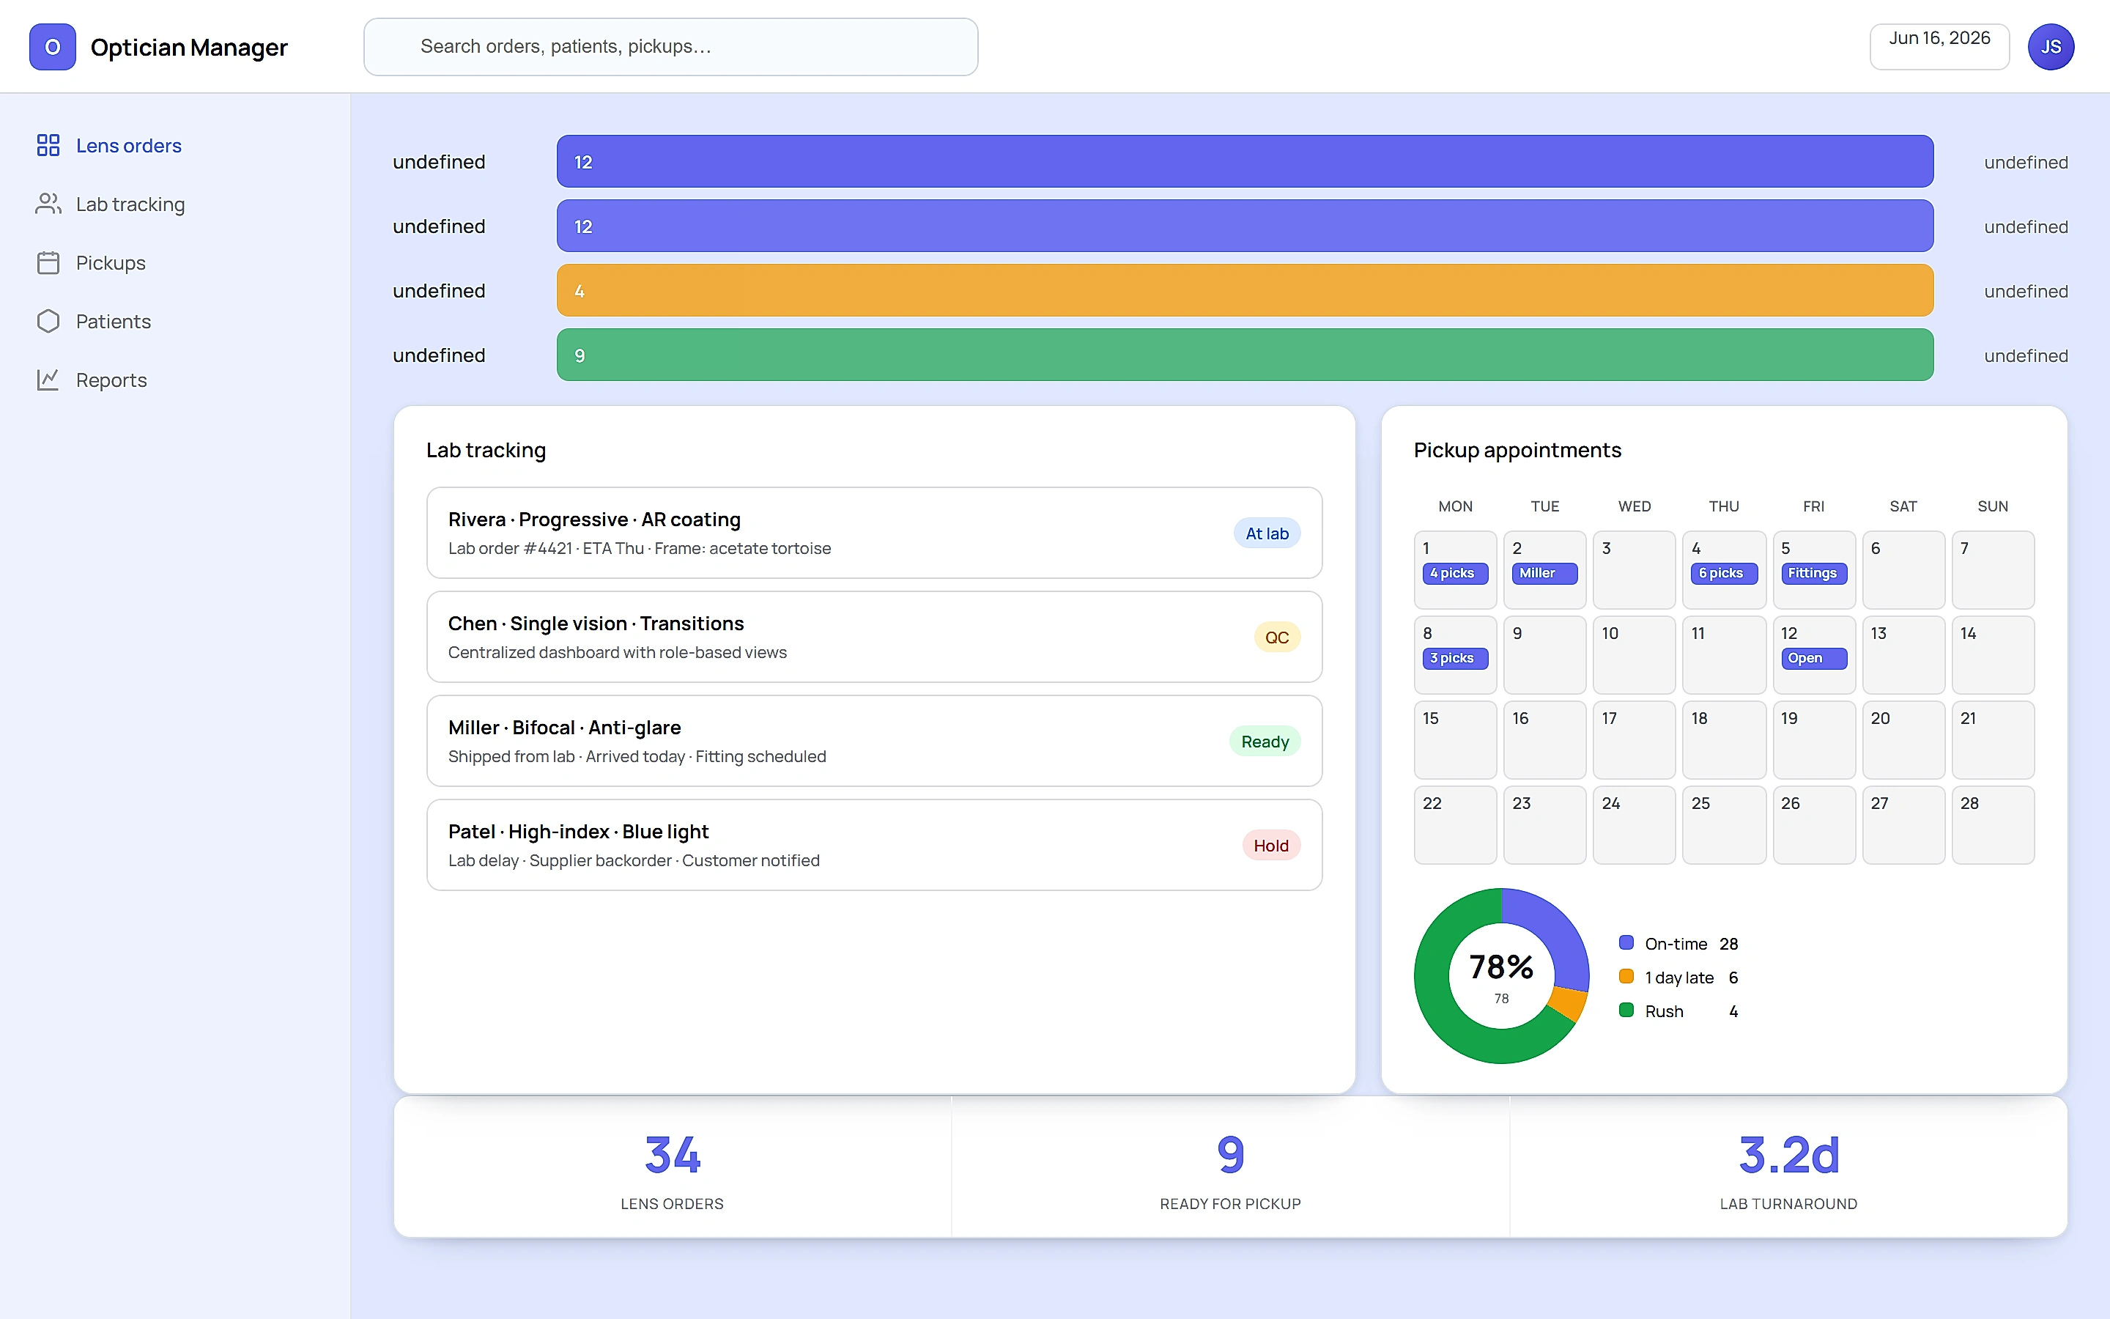The height and width of the screenshot is (1319, 2110).
Task: Open the JS user avatar
Action: 2051,47
